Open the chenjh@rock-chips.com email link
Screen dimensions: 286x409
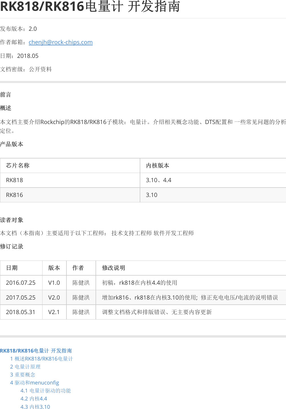(x=60, y=42)
